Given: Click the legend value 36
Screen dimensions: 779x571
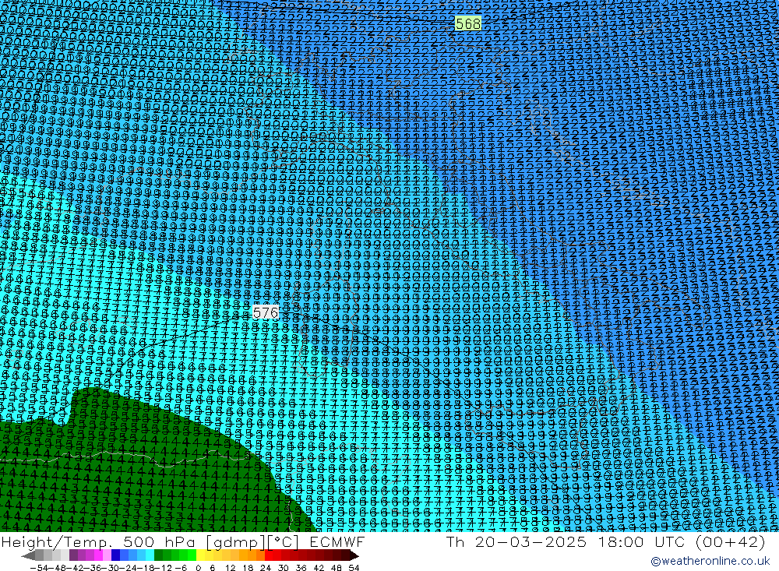Looking at the screenshot, I should [x=301, y=568].
